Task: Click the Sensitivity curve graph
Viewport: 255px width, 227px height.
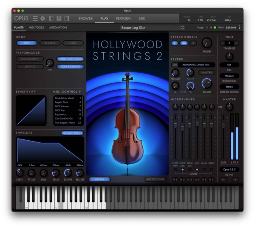Action: pyautogui.click(x=31, y=111)
